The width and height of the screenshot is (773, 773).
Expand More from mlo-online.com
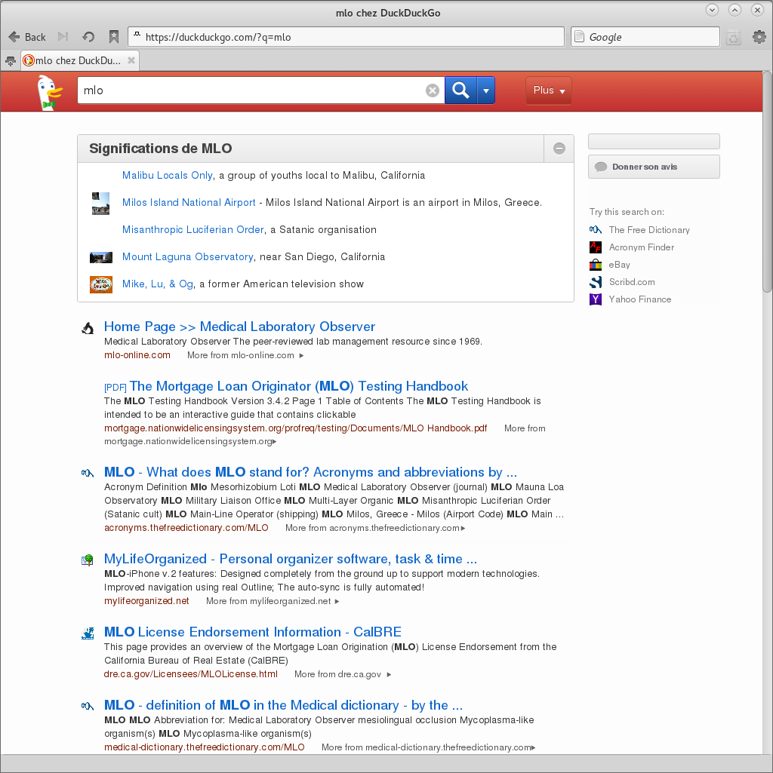pyautogui.click(x=245, y=355)
